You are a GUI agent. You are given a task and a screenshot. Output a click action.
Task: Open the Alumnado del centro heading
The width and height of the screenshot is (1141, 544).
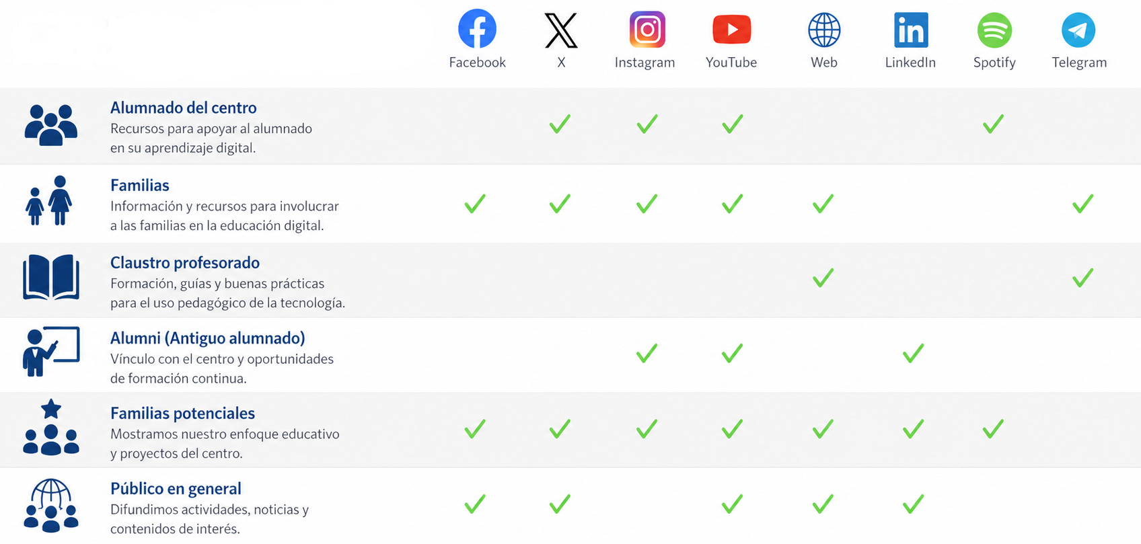coord(184,108)
